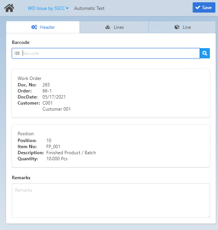Viewport: 218px width, 230px height.
Task: Click the Remarks textarea resize handle corner
Action: [209, 217]
